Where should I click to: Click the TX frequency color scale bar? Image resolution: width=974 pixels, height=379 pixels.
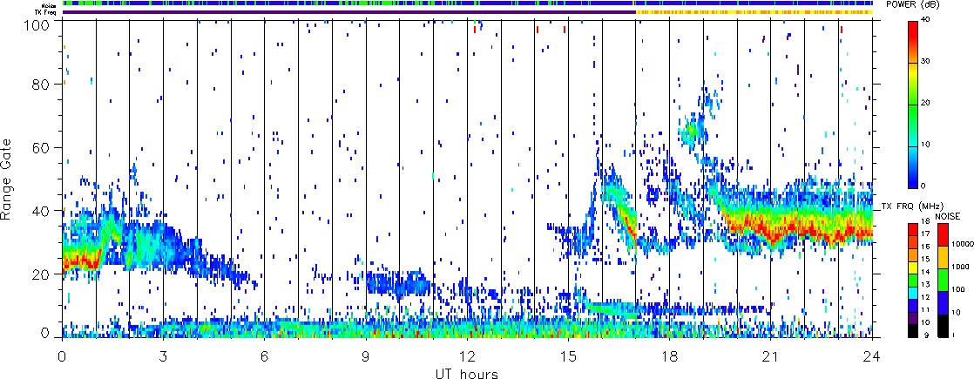tap(915, 279)
